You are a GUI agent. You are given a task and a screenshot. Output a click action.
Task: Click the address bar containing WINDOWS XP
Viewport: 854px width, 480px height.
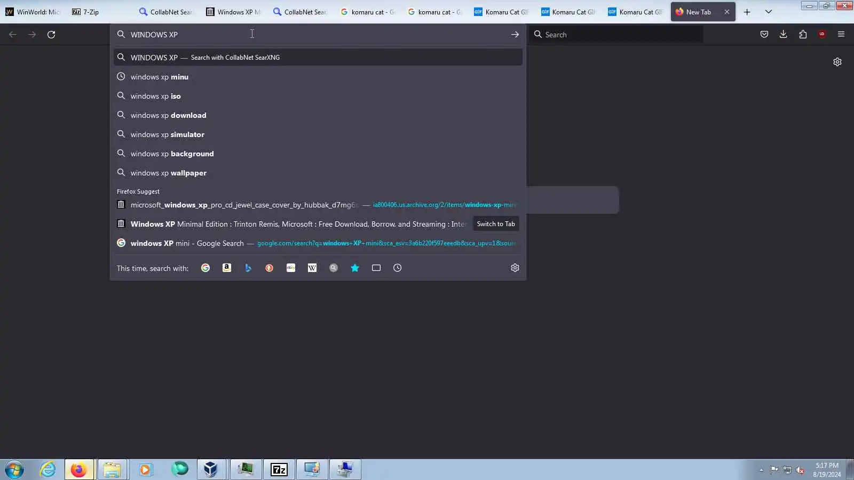318,35
